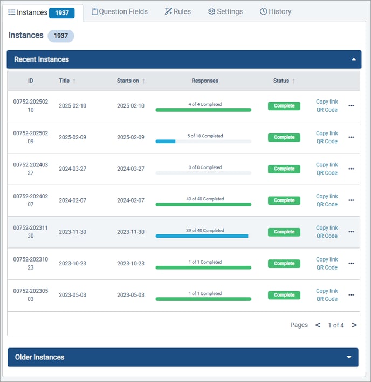Viewport: 371px width, 382px height.
Task: Go to previous page of instances
Action: (x=318, y=325)
